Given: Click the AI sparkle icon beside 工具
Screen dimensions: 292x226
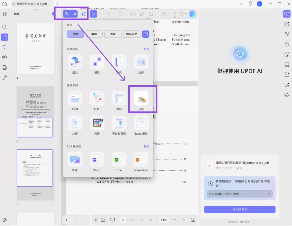Looking at the screenshot, I should (83, 14).
